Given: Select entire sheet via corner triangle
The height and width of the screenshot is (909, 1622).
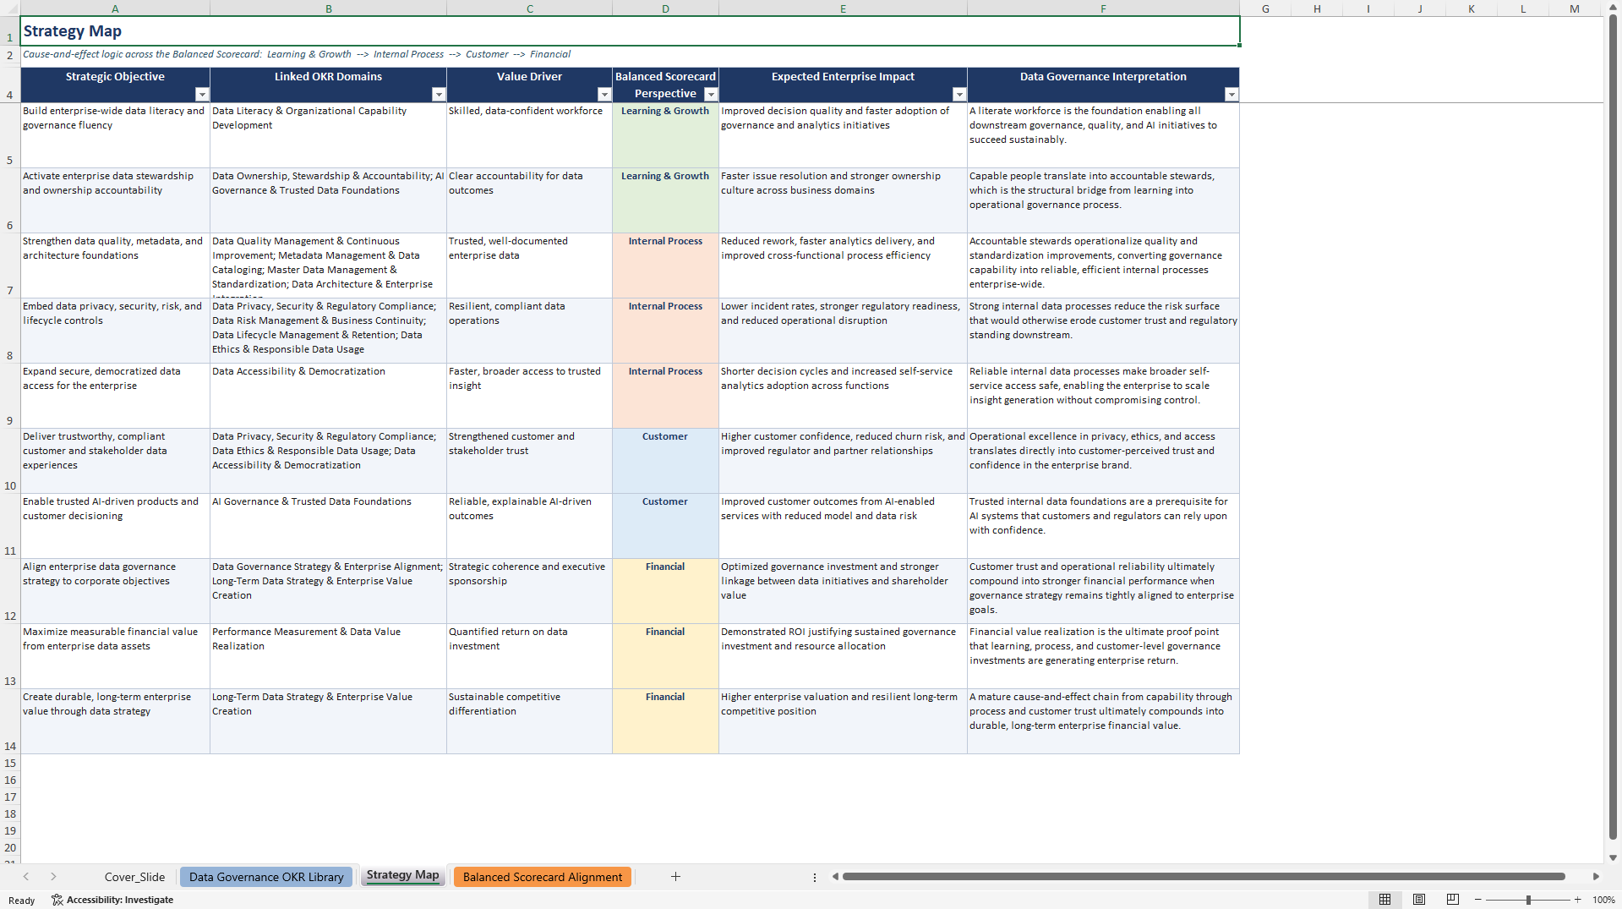Looking at the screenshot, I should pyautogui.click(x=10, y=8).
